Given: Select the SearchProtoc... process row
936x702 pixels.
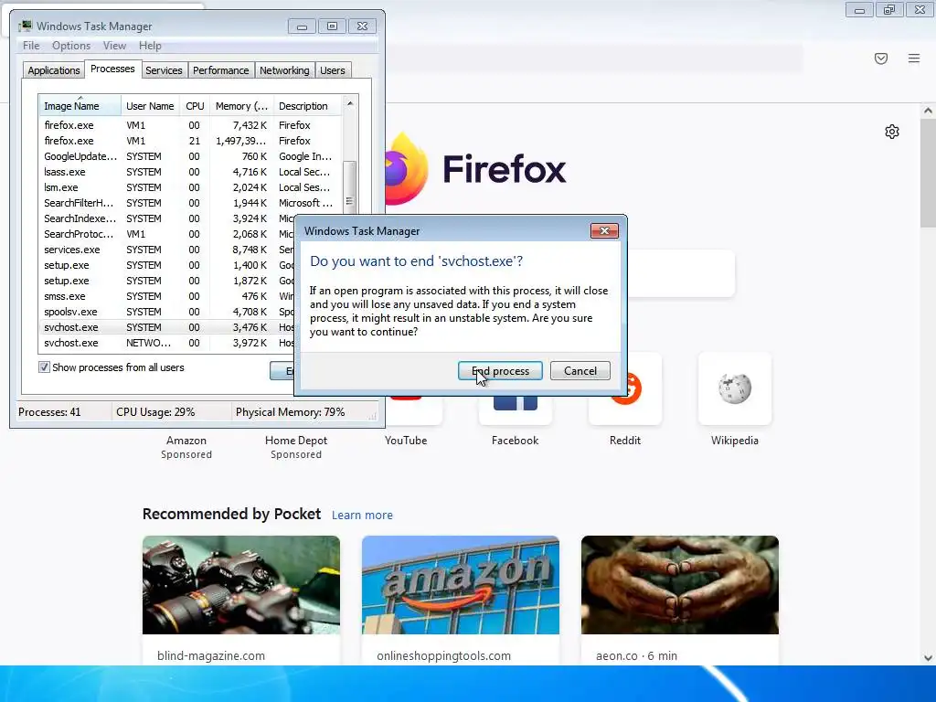Looking at the screenshot, I should [x=167, y=234].
